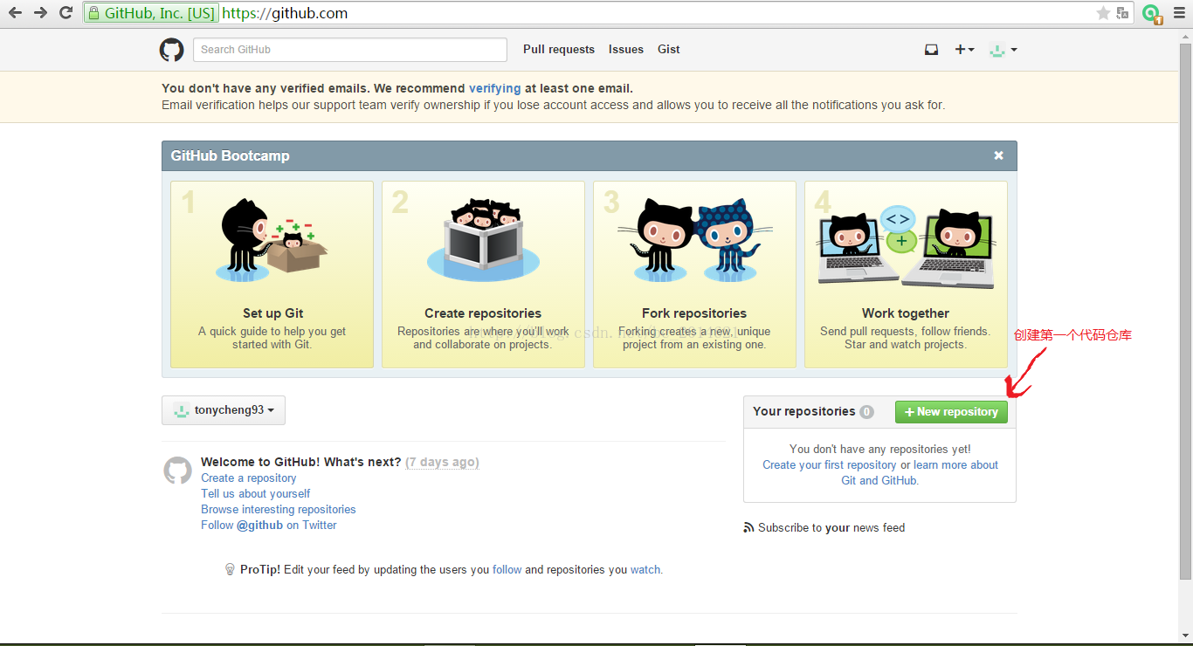Image resolution: width=1193 pixels, height=646 pixels.
Task: Open the green browser extension icon
Action: point(1153,14)
